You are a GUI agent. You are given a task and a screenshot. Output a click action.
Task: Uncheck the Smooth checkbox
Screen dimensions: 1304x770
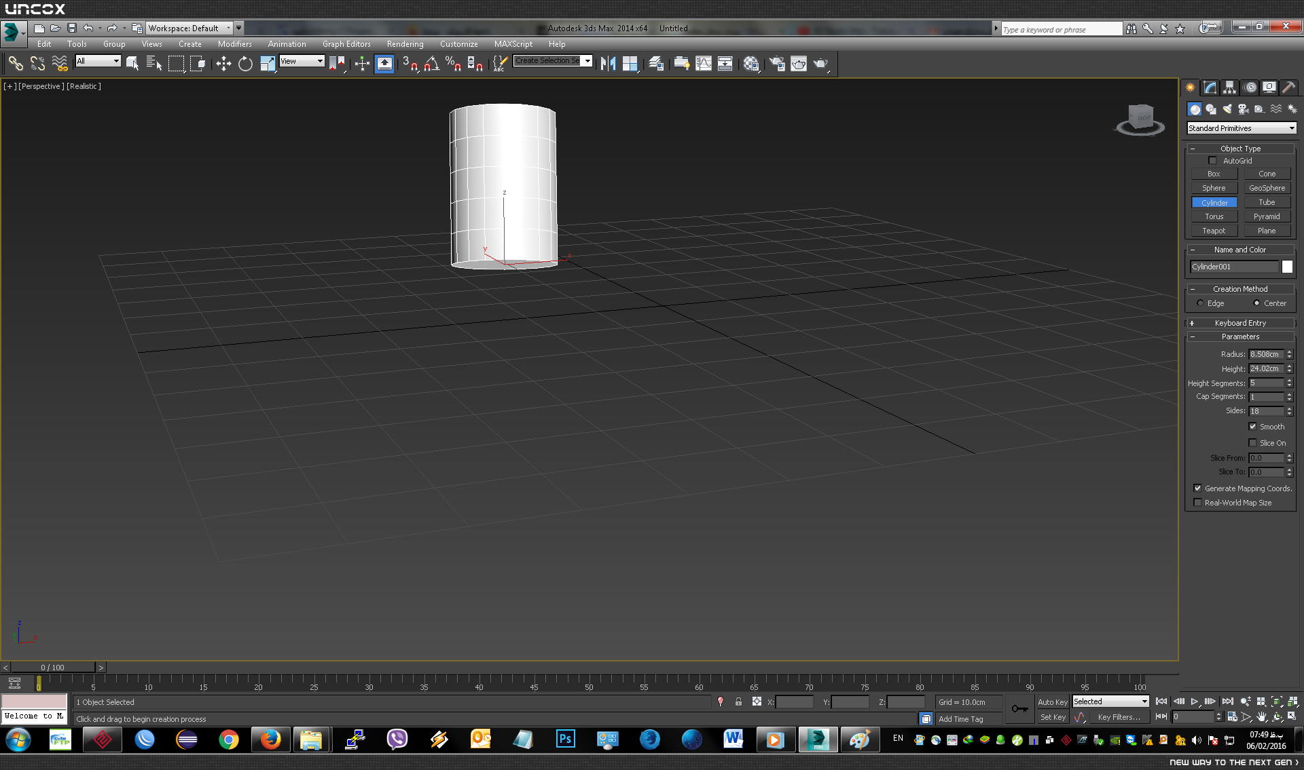pyautogui.click(x=1252, y=427)
